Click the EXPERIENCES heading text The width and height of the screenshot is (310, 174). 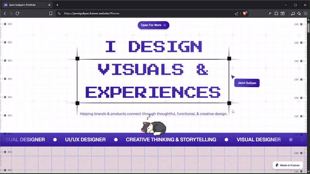(x=153, y=92)
